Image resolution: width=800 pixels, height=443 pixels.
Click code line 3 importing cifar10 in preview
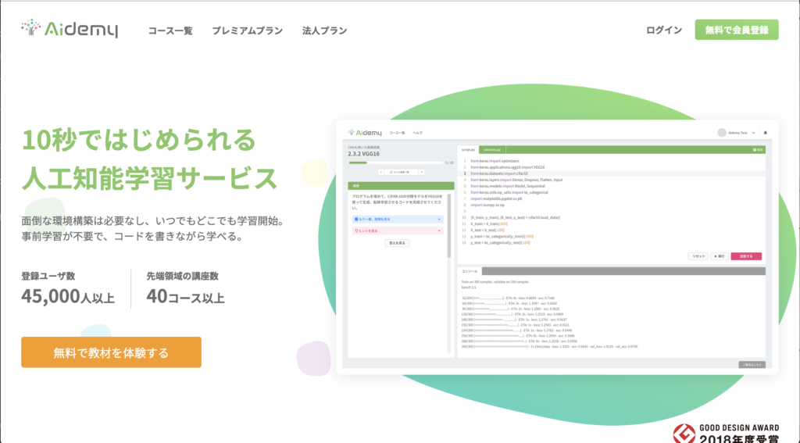click(x=611, y=173)
